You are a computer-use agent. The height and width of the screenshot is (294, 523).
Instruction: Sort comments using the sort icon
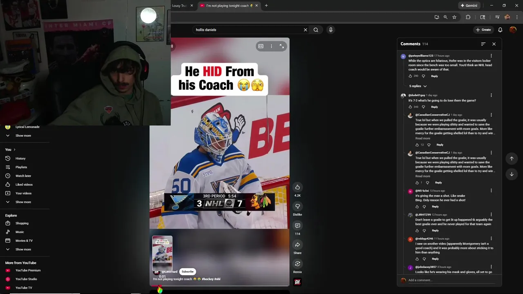click(483, 44)
